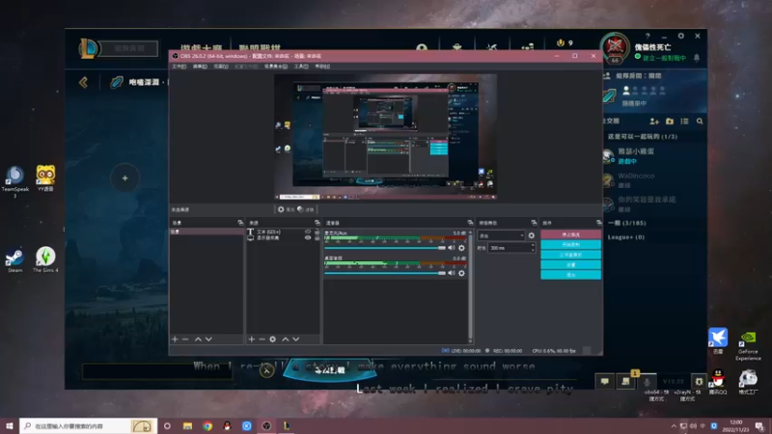Screen dimensions: 772x434
Task: Click League client find match button at bottom
Action: tap(330, 370)
